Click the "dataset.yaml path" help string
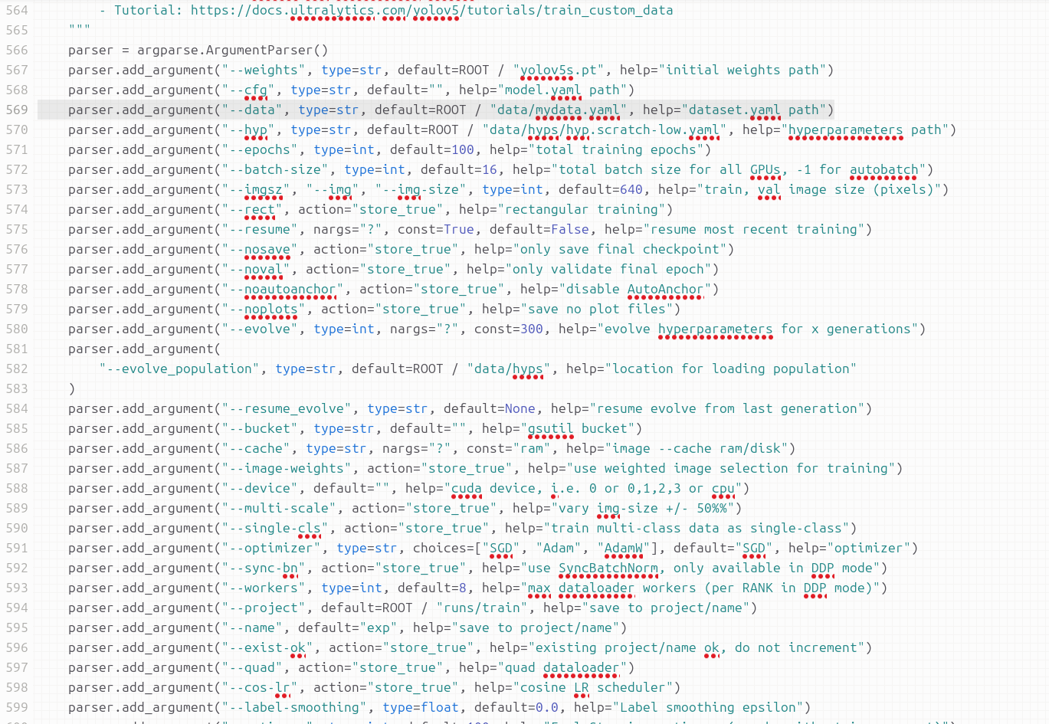This screenshot has width=1049, height=724. coord(754,110)
